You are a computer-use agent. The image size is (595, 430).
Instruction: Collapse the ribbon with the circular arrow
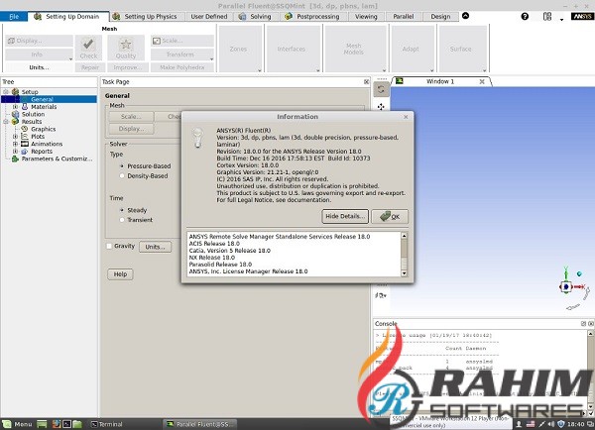pos(466,16)
